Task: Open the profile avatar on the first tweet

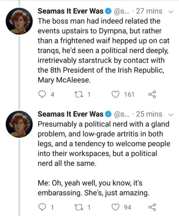Action: coord(20,21)
